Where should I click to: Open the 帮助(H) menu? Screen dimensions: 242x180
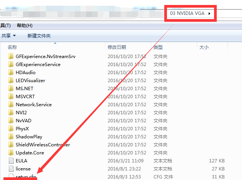(x=25, y=25)
